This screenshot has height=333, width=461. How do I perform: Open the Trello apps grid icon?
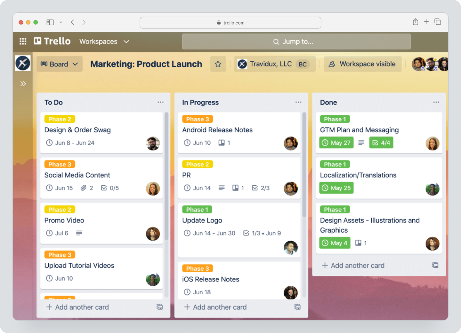pos(22,41)
